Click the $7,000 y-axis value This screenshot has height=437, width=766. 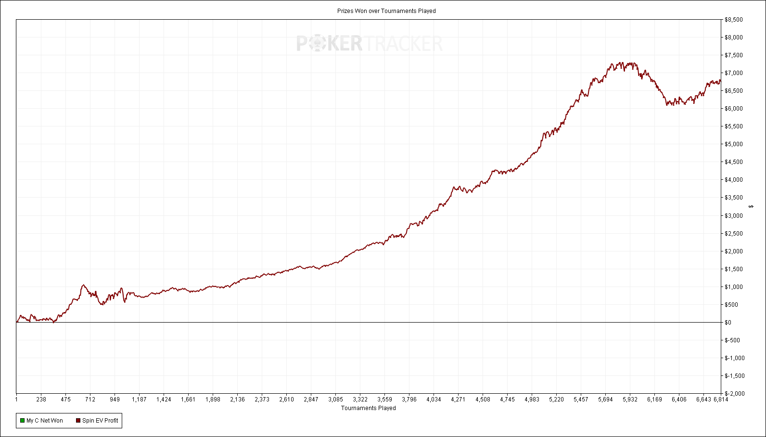734,73
